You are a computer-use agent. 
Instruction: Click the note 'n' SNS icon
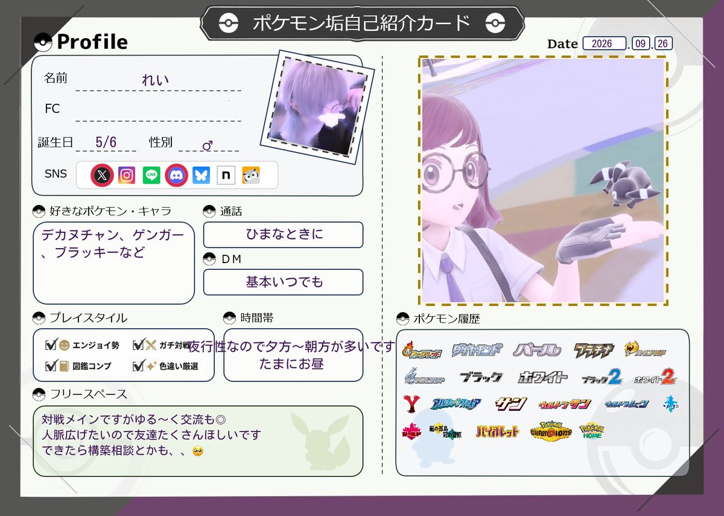[226, 175]
